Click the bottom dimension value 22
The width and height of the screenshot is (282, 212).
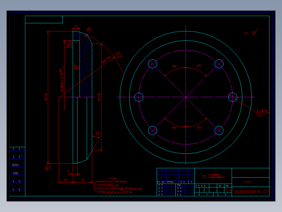coord(66,180)
